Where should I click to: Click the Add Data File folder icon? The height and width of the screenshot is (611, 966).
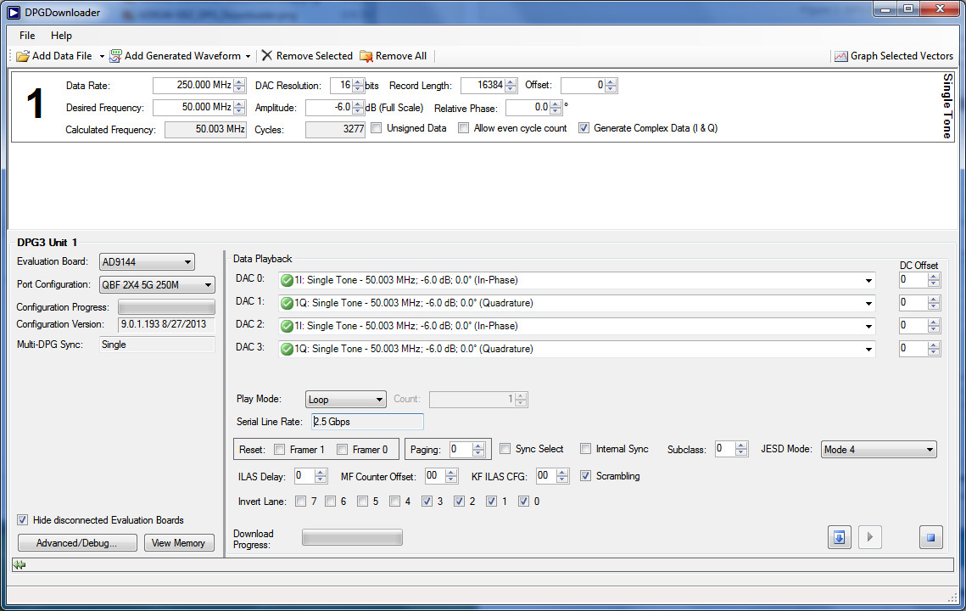23,56
